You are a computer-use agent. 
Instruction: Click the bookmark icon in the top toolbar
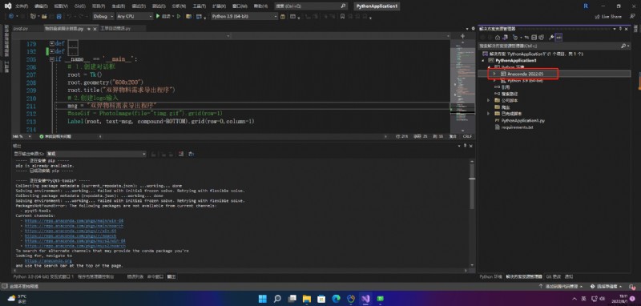342,16
